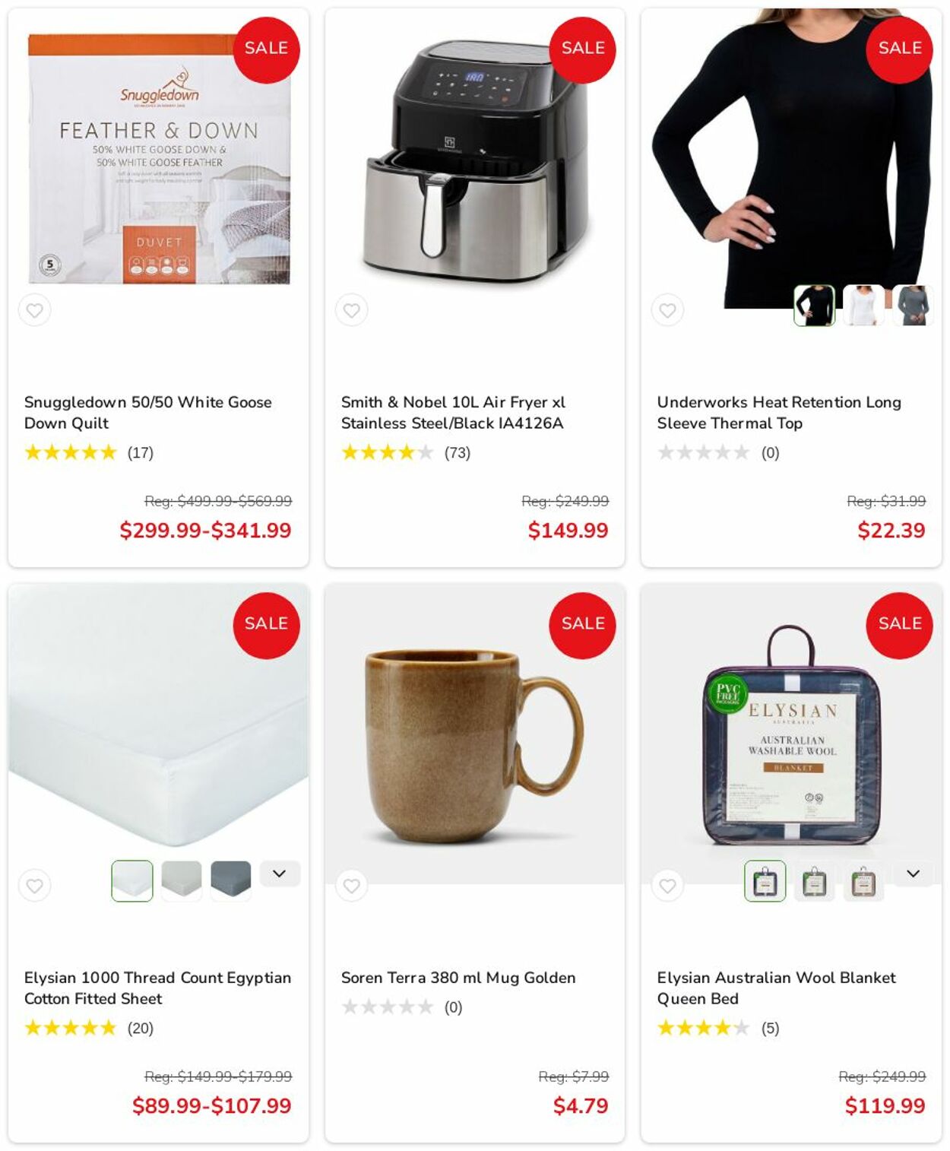Expand more wool blanket color options
The image size is (950, 1151).
pyautogui.click(x=914, y=874)
